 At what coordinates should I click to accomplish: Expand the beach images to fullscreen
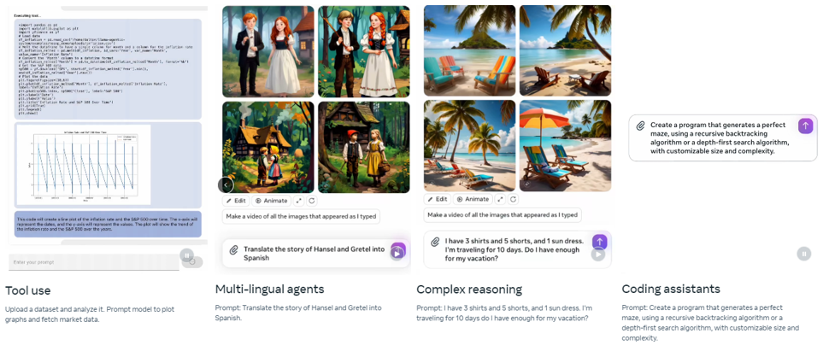(x=500, y=199)
